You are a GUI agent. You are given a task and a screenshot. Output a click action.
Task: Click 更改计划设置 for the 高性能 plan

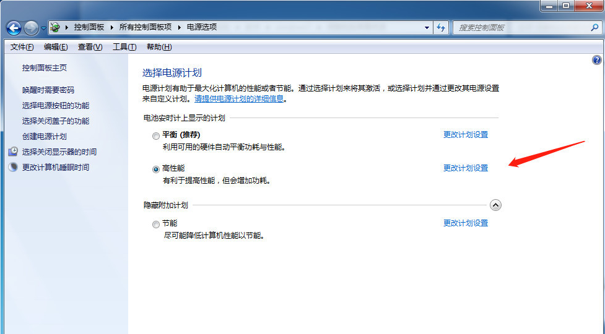tap(466, 168)
